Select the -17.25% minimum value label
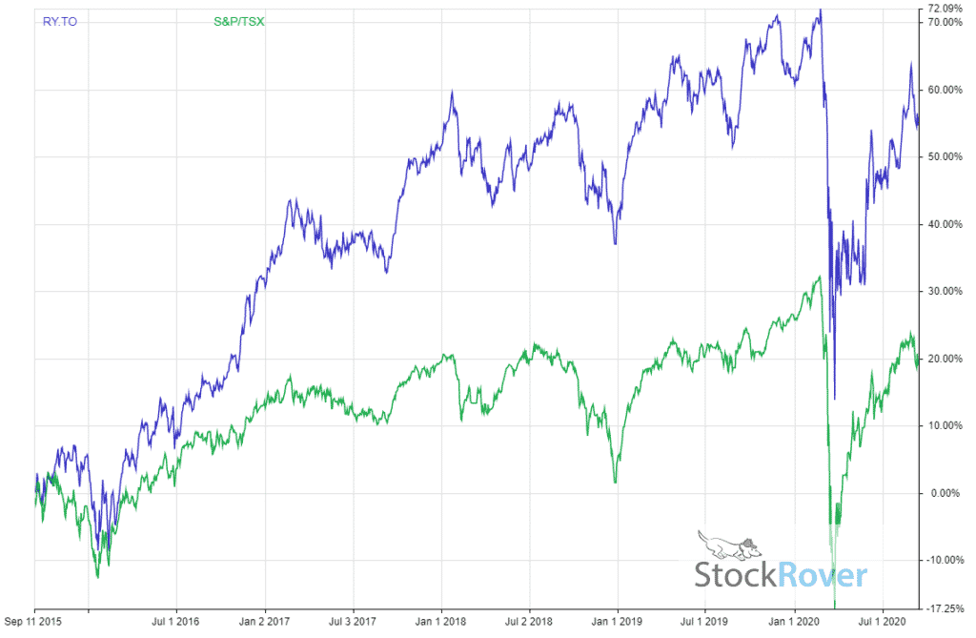The width and height of the screenshot is (976, 638). 945,607
